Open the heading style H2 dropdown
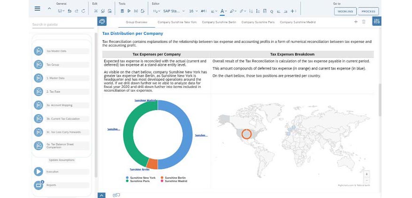Viewport: 412px width, 198px height. (157, 11)
